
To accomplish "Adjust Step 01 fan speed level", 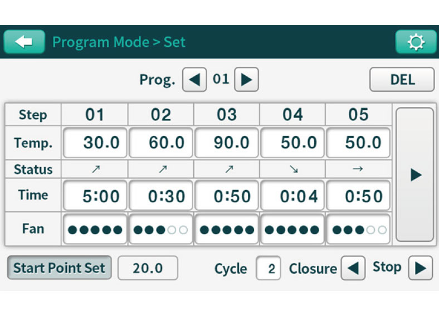I will [x=95, y=229].
